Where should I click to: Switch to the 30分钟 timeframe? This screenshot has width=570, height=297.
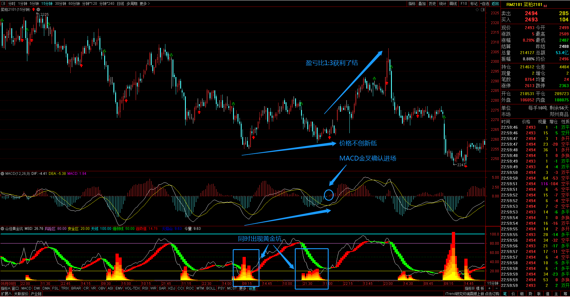(61, 4)
